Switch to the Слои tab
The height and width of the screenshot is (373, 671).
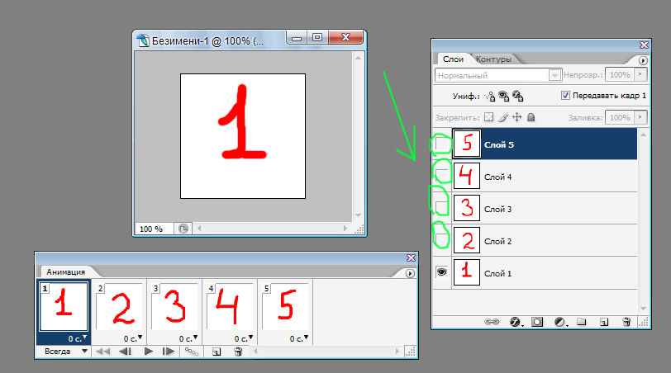click(x=453, y=59)
